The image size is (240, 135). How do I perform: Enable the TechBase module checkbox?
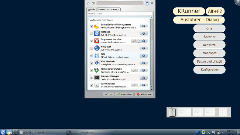pos(92,34)
